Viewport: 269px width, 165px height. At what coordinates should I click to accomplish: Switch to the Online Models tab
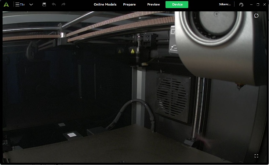105,4
